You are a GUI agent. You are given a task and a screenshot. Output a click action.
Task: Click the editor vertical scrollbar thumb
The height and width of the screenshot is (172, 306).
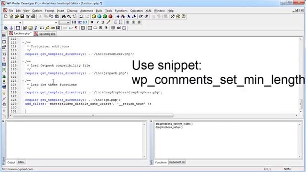coord(301,104)
